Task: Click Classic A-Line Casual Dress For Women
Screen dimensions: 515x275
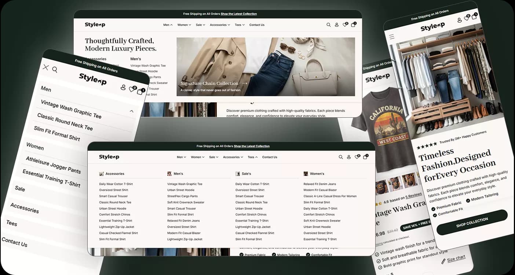Action: [330, 196]
